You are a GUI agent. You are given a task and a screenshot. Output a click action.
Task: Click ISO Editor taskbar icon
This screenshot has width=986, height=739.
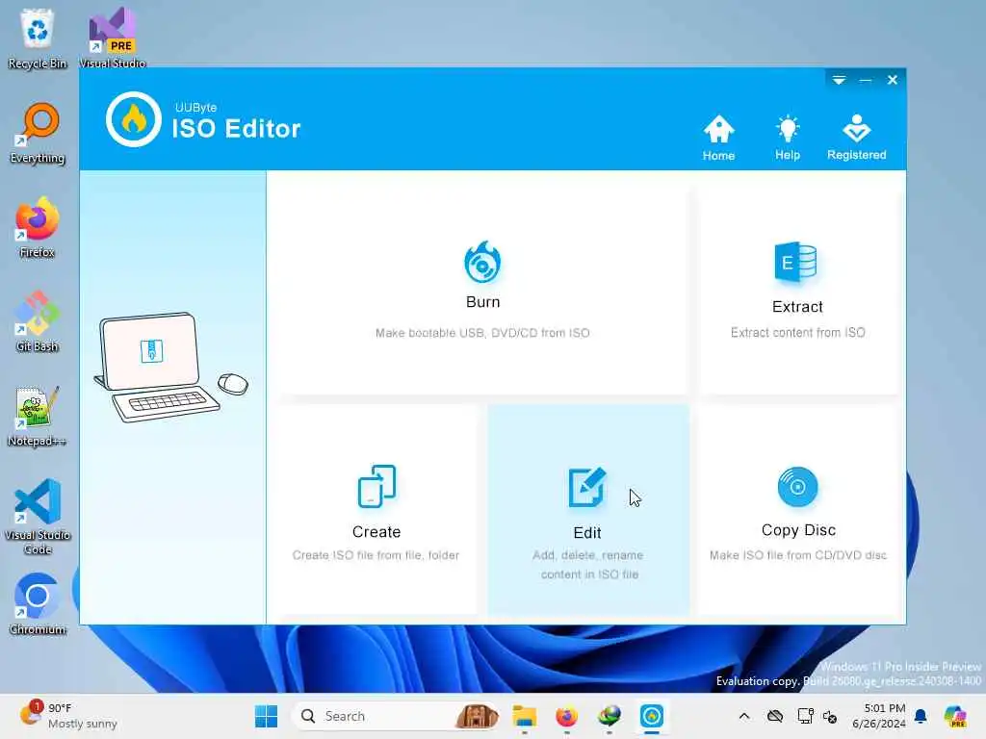point(652,716)
